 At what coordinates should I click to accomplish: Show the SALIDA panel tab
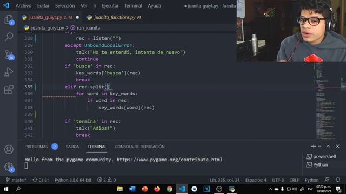72,147
